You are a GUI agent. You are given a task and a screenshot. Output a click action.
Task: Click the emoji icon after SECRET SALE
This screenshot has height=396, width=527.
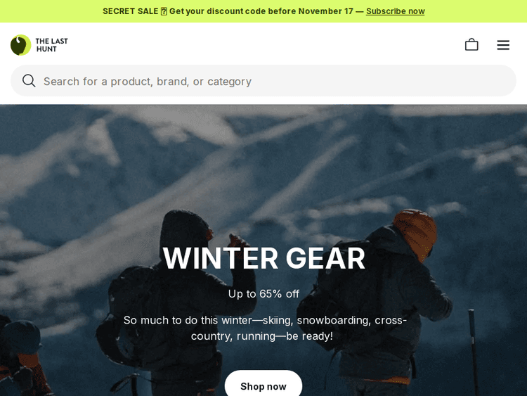pyautogui.click(x=164, y=11)
